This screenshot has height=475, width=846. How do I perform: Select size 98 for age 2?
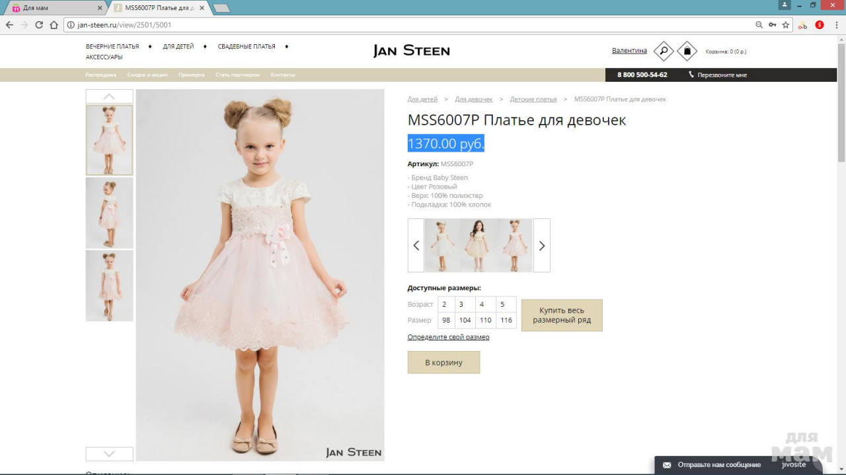[446, 320]
